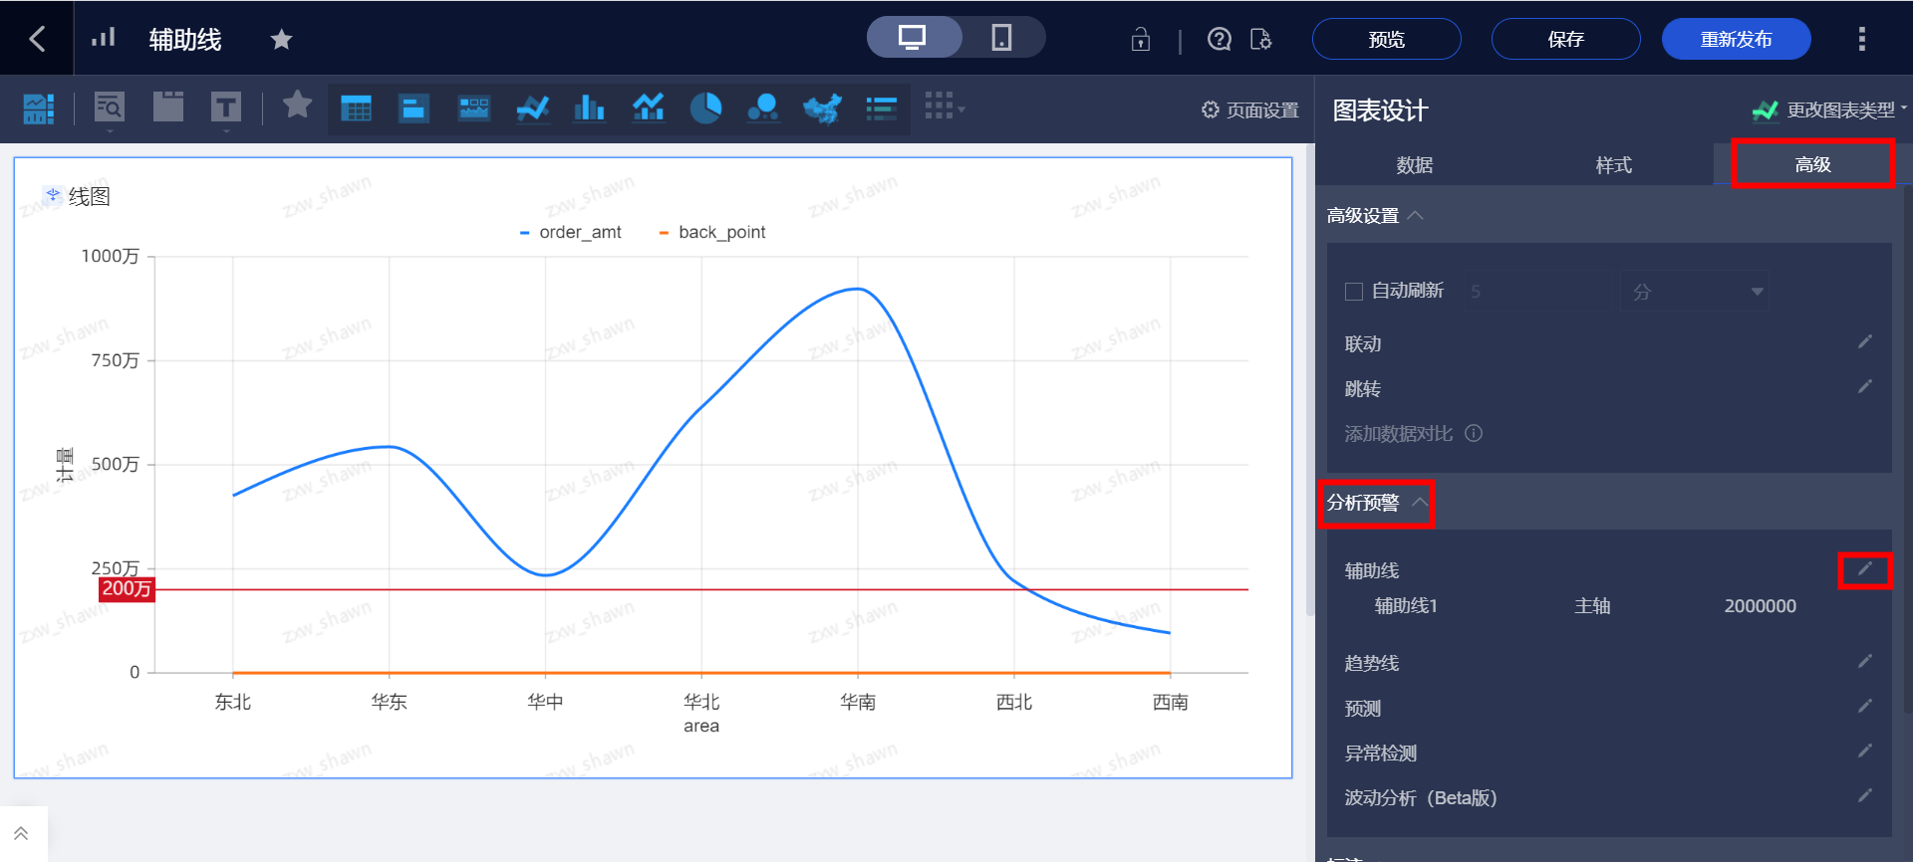Favorite the dashboard with star icon

[x=281, y=40]
